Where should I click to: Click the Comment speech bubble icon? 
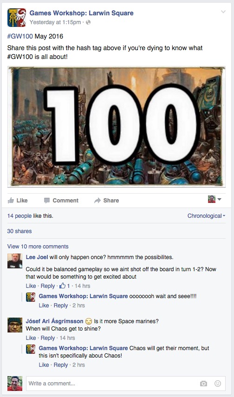click(47, 201)
